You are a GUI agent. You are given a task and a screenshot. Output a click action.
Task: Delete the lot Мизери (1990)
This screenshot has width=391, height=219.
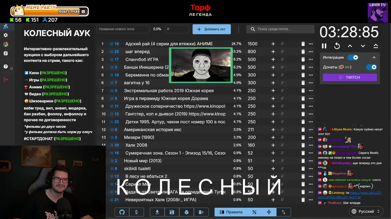pyautogui.click(x=303, y=137)
